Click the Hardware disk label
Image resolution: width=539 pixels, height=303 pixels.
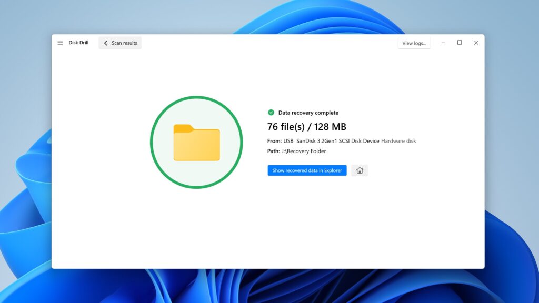(x=398, y=141)
